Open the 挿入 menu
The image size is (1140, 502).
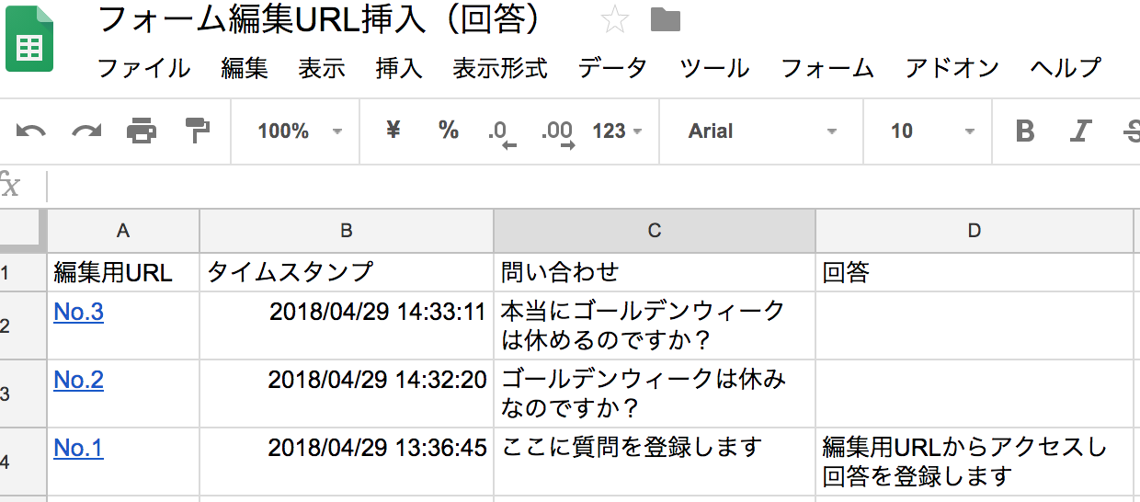pyautogui.click(x=399, y=68)
